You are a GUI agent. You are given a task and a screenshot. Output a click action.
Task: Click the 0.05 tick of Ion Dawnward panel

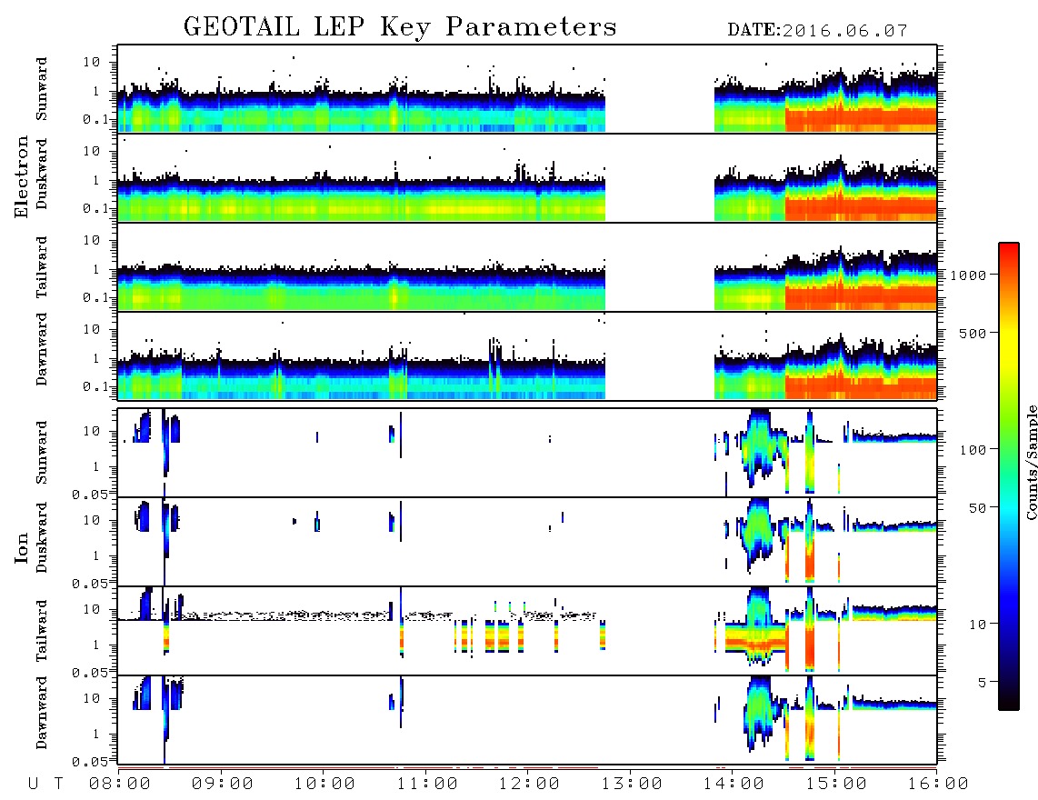click(x=90, y=761)
